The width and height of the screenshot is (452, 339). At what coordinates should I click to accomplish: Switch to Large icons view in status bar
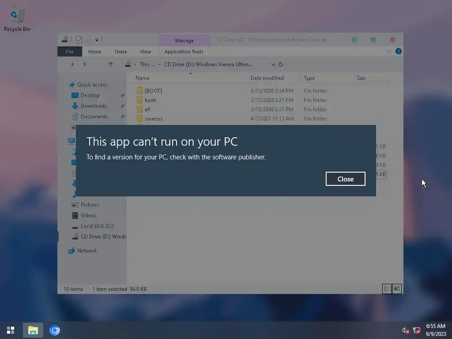[397, 289]
